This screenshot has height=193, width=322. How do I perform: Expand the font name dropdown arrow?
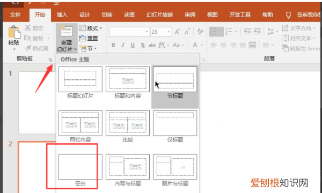coord(147,32)
